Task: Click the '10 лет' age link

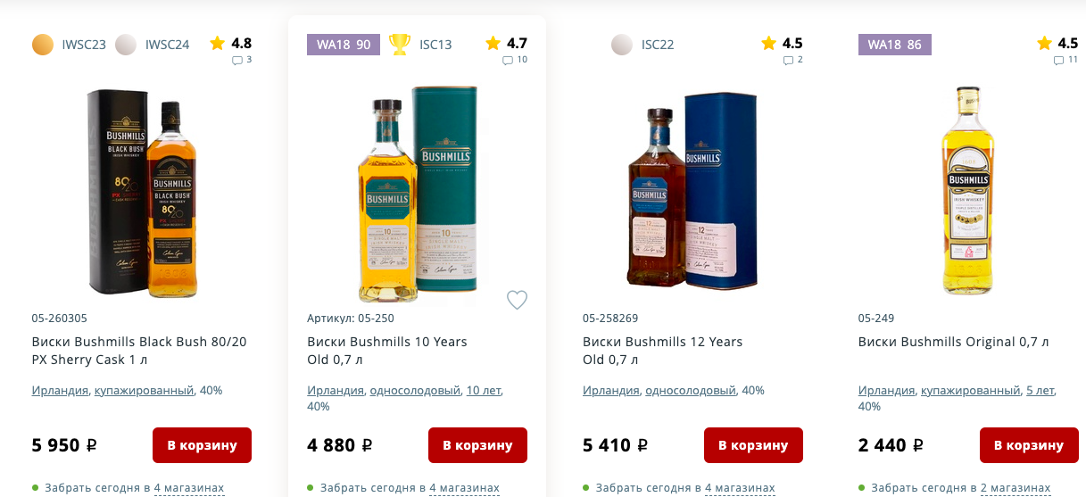Action: click(484, 391)
